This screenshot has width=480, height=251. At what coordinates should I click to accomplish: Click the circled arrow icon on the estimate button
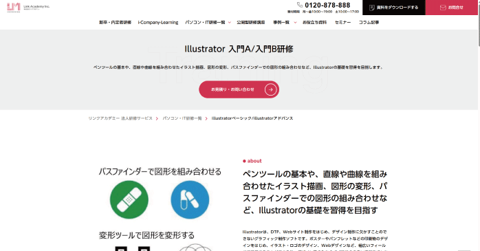click(271, 89)
